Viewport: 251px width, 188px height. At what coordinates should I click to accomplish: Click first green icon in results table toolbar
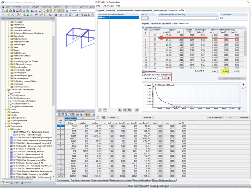[59, 115]
